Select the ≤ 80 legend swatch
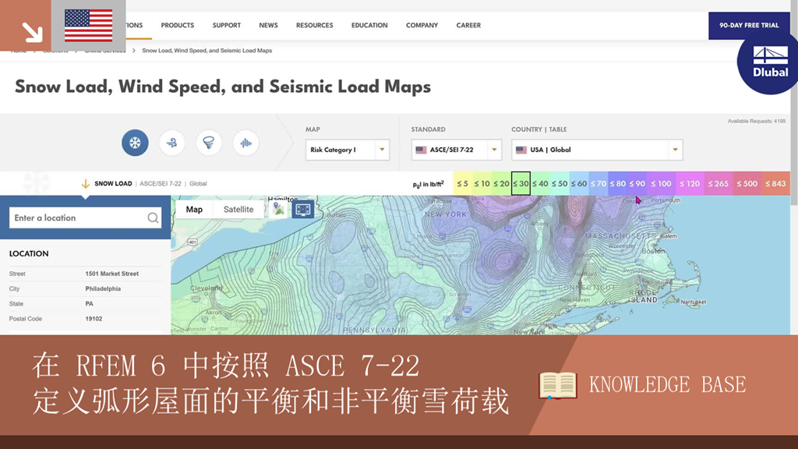Screen dimensions: 798x449 [x=617, y=184]
